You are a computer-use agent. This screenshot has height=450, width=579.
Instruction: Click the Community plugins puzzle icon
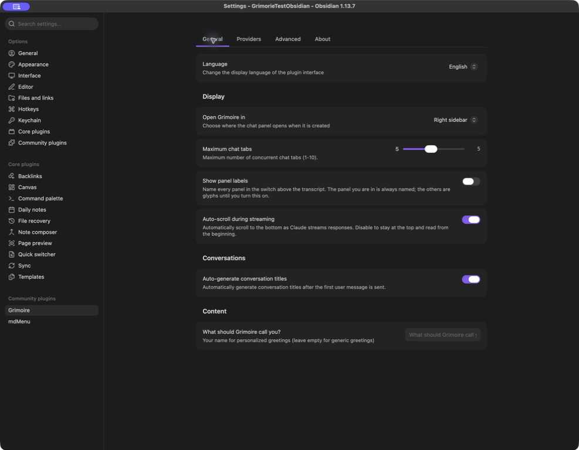(12, 143)
